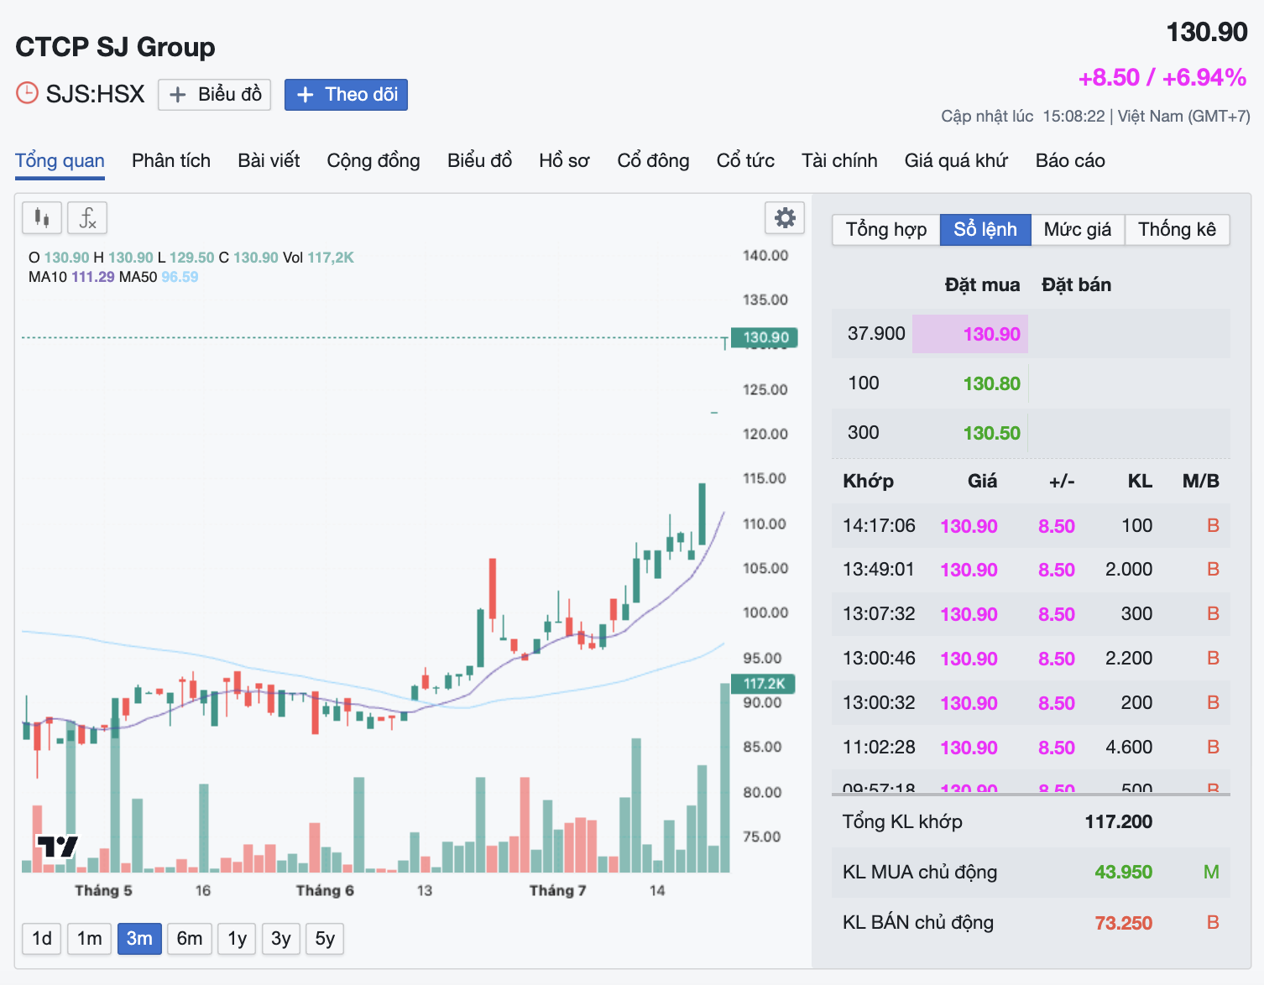Switch to Mức giá panel tab
Viewport: 1264px width, 985px height.
[1078, 230]
